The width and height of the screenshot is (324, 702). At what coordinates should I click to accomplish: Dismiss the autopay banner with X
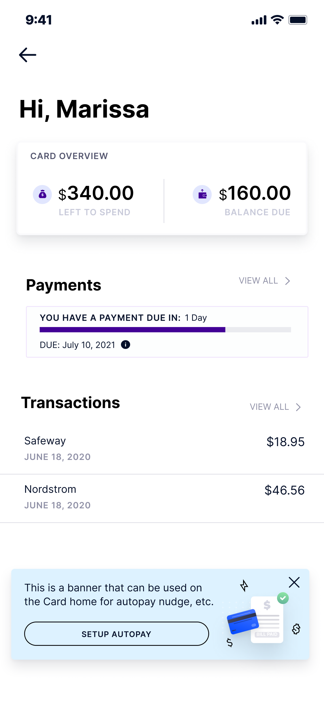tap(294, 582)
